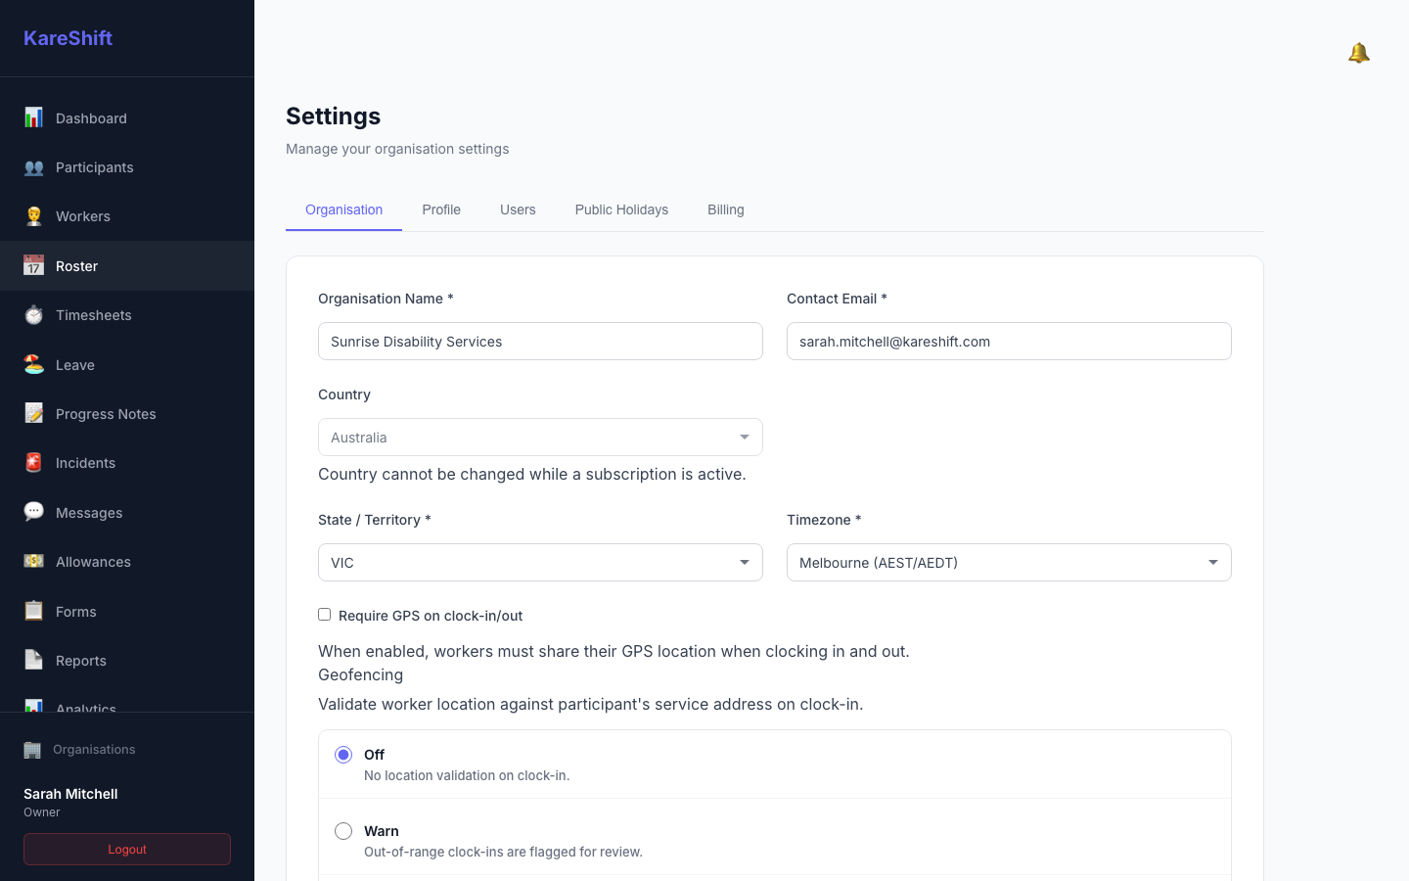Viewport: 1409px width, 881px height.
Task: Click the Incidents siren icon
Action: pos(33,463)
